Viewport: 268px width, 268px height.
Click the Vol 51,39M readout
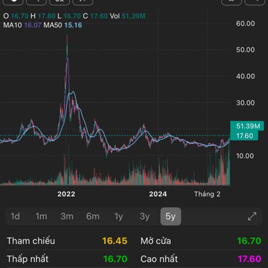click(127, 16)
